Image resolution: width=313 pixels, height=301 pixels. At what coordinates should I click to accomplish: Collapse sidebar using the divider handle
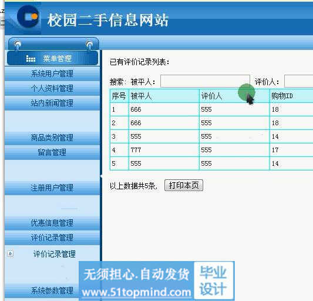coord(101,176)
